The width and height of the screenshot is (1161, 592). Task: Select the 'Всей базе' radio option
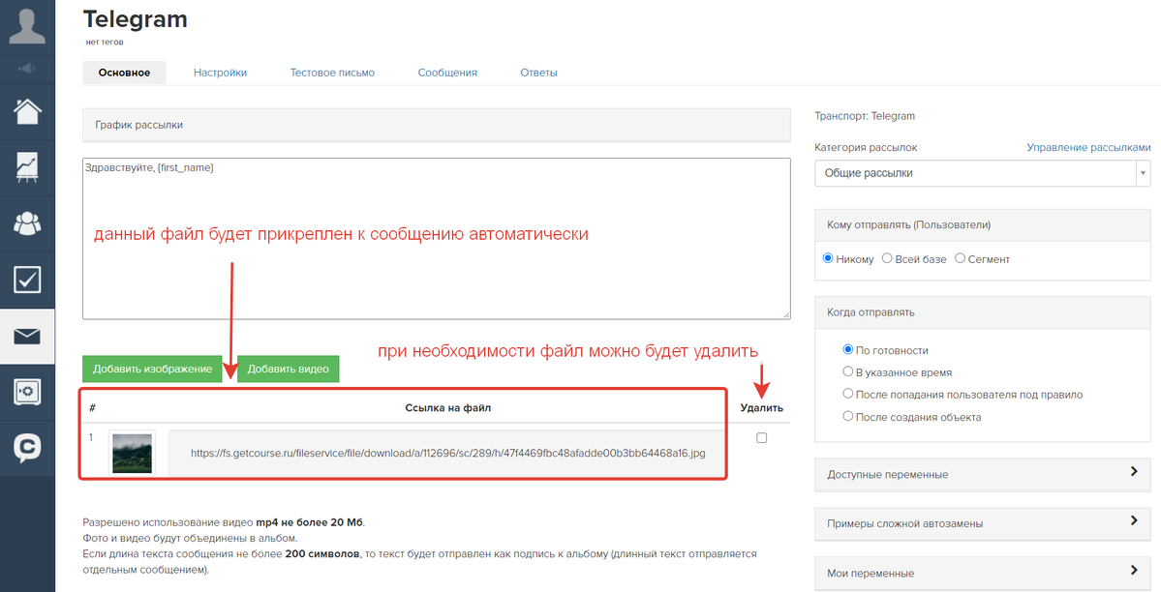tap(887, 259)
